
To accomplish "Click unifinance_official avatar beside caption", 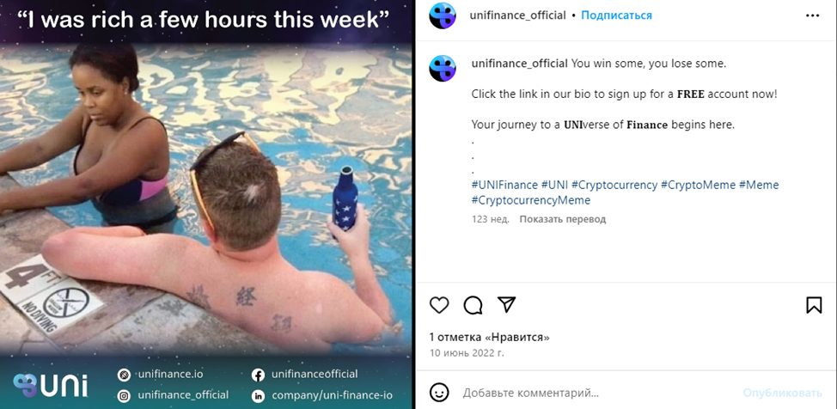I will pos(443,69).
